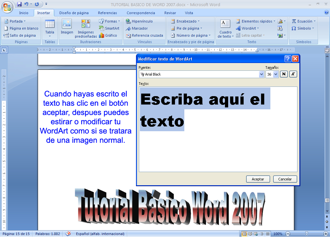Screen dimensions: 330x237
Task: Switch to outline view icon
Action: point(262,234)
